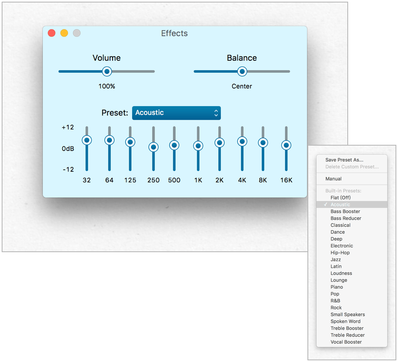Click the -12 gain scale label
The image size is (398, 362).
click(x=68, y=169)
